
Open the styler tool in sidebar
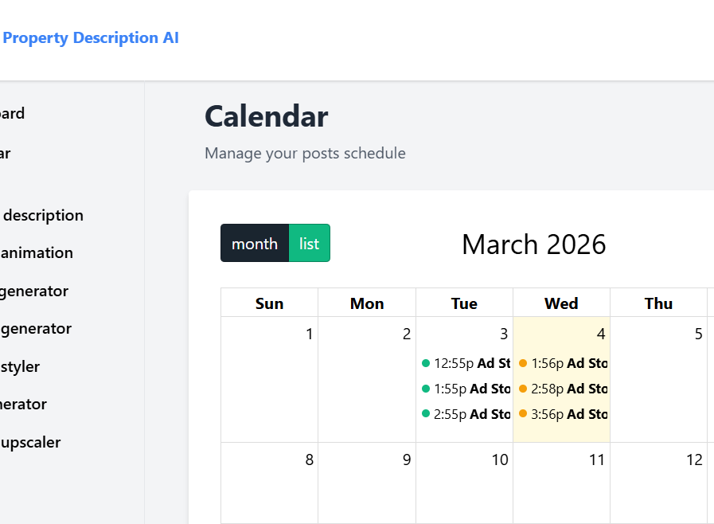pyautogui.click(x=21, y=366)
